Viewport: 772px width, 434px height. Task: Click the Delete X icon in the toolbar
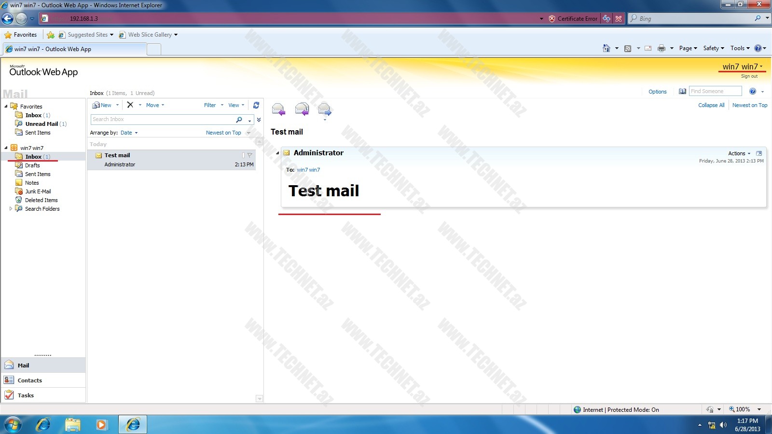coord(130,105)
